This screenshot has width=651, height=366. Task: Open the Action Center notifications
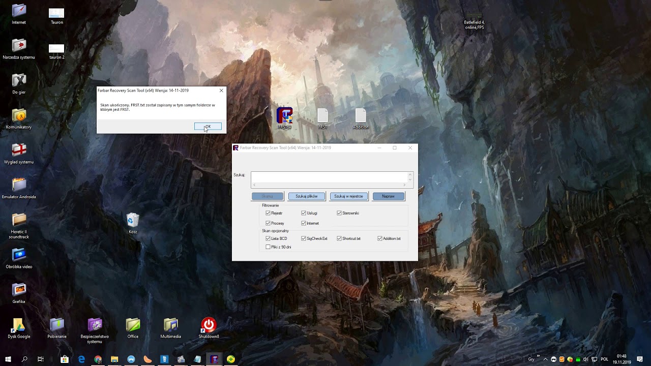(x=640, y=359)
